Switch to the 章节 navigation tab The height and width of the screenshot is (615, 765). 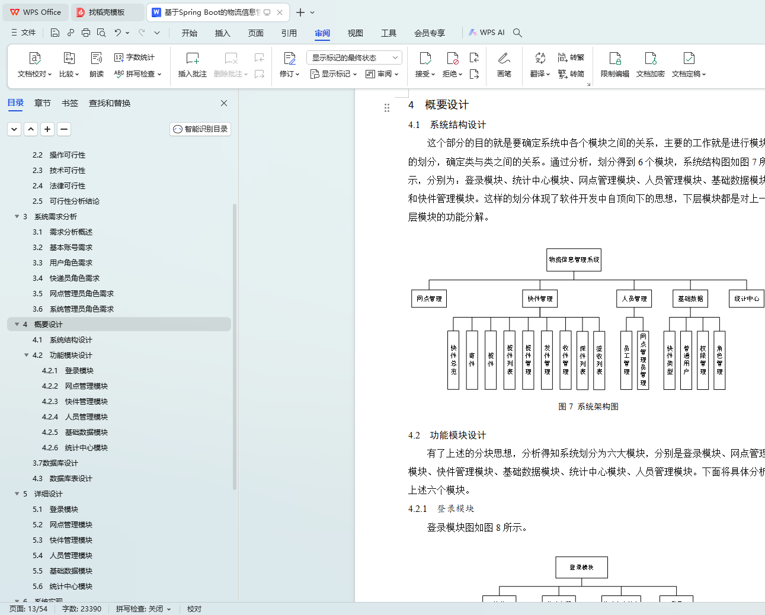43,103
